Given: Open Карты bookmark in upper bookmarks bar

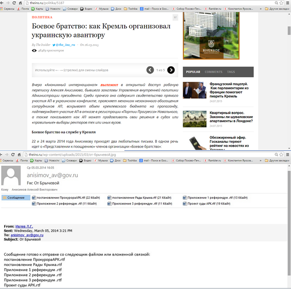Looking at the screenshot, I should point(37,9).
